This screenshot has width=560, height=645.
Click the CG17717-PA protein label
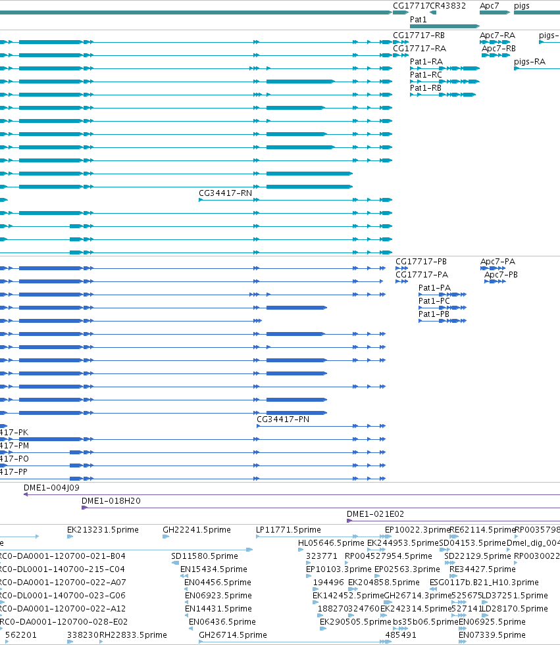click(422, 275)
